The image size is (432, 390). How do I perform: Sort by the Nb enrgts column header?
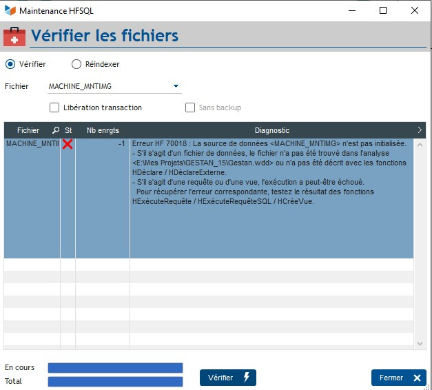[x=102, y=130]
